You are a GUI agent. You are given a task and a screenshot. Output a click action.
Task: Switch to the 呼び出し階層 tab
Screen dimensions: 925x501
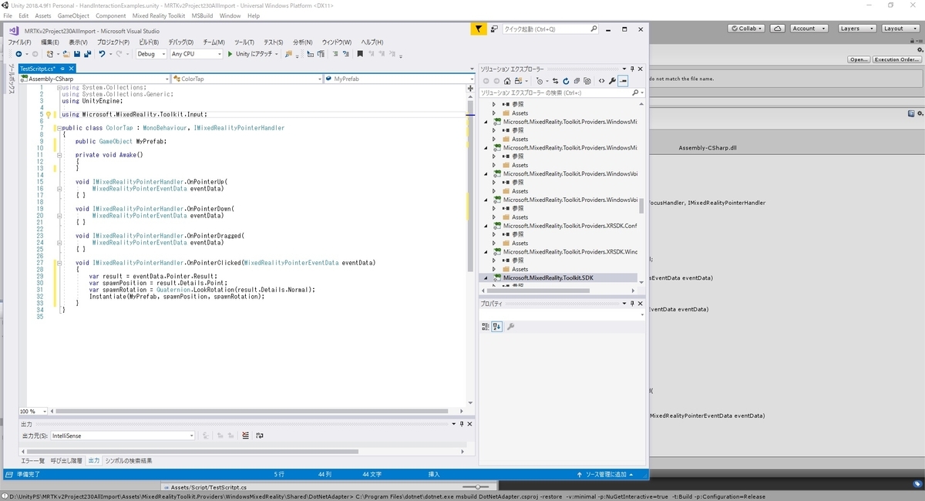click(66, 460)
